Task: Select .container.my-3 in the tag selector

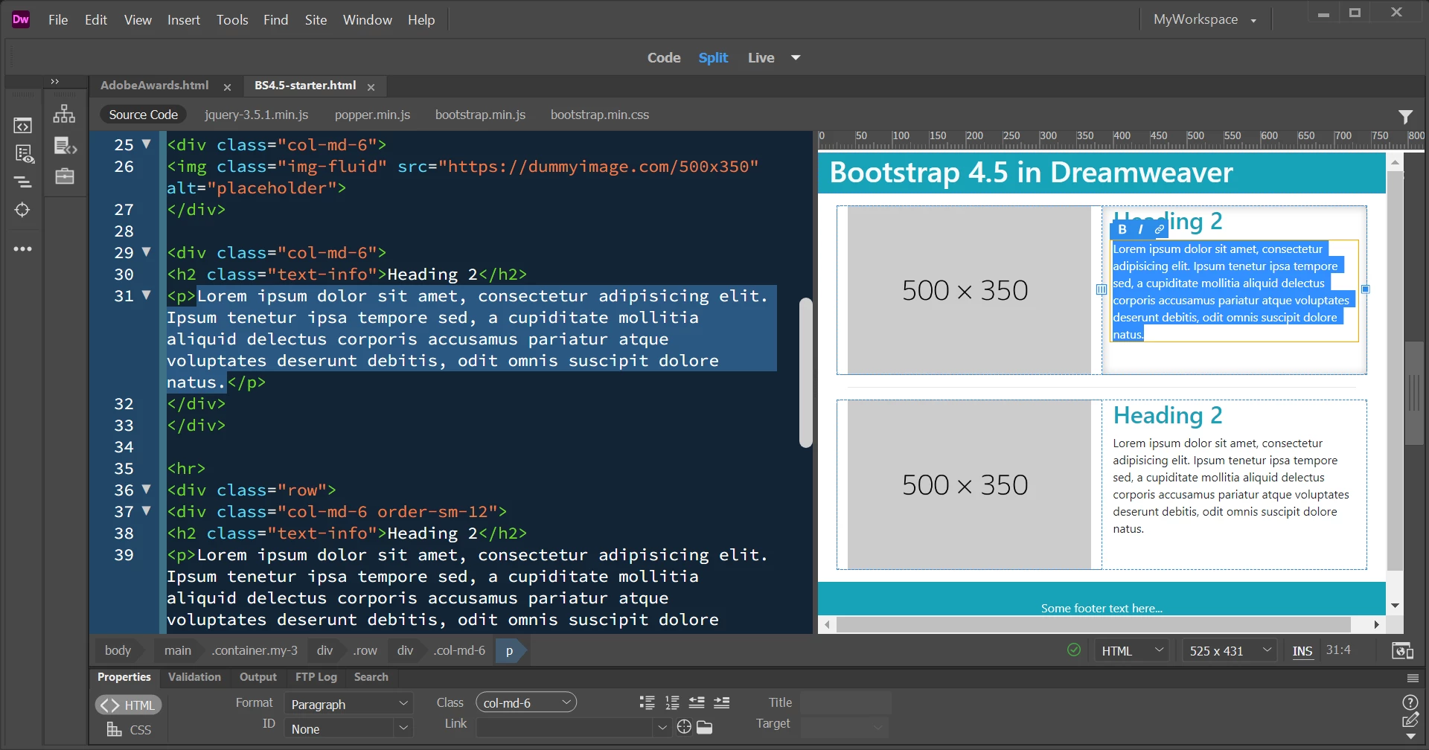Action: [x=254, y=650]
